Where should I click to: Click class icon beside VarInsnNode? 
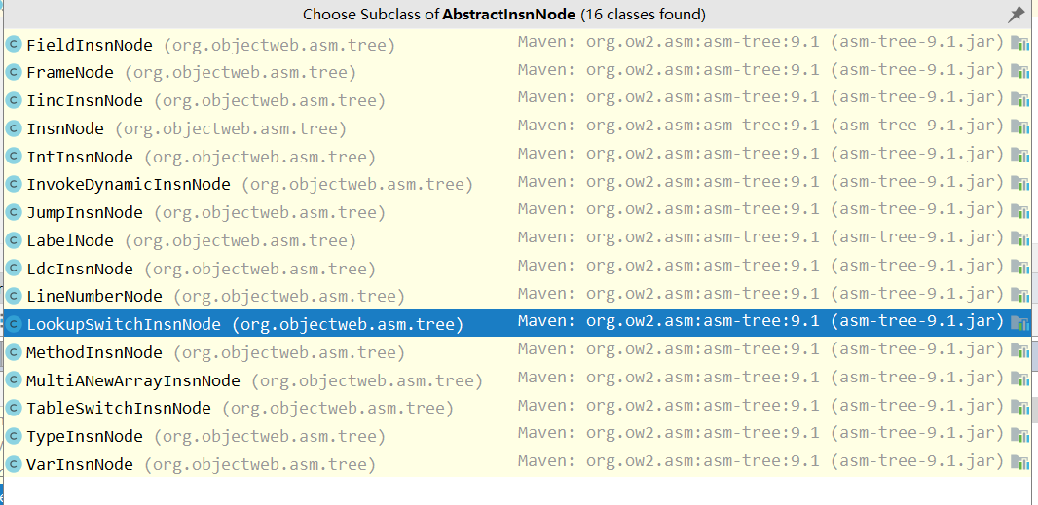[14, 464]
